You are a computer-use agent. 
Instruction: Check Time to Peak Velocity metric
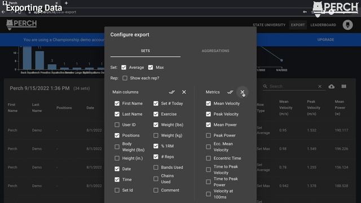tap(208, 170)
